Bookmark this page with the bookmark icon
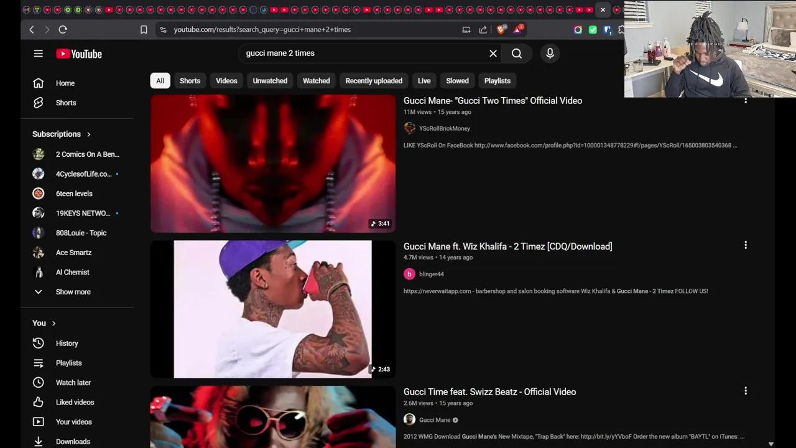This screenshot has height=448, width=796. (x=144, y=29)
